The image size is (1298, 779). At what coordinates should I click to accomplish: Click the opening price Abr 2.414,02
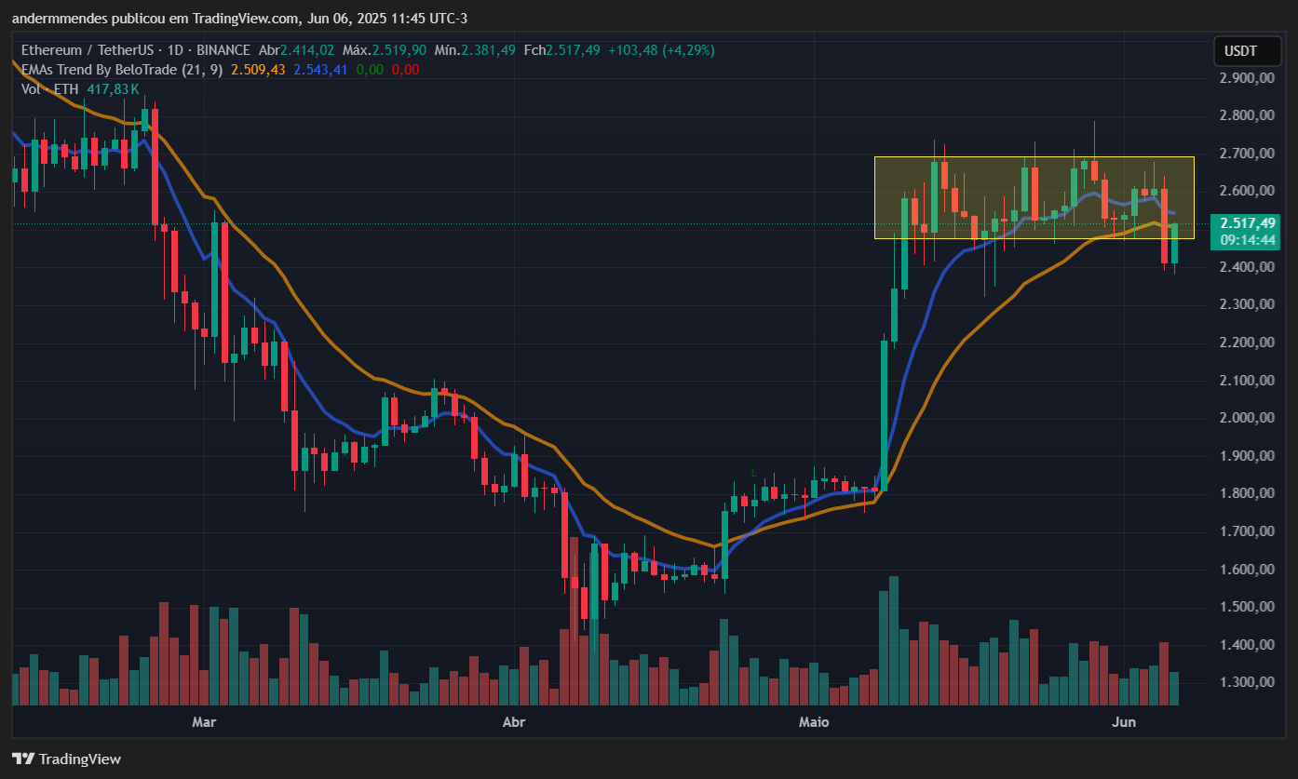(296, 50)
